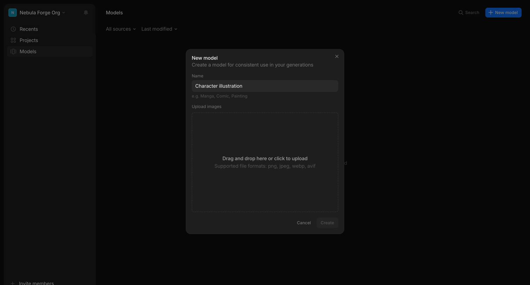The height and width of the screenshot is (285, 530).
Task: Click the Models sidebar icon
Action: (x=13, y=51)
